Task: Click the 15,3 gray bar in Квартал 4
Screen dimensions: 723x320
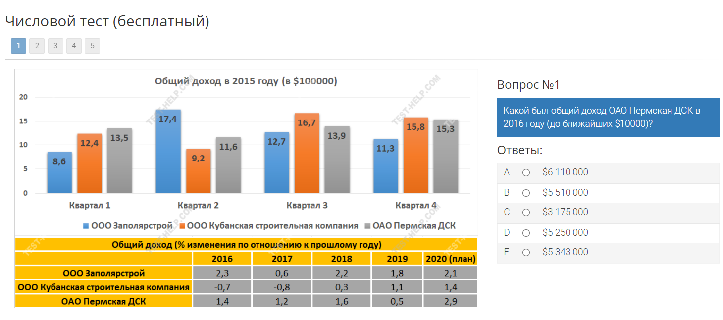Action: pos(446,158)
